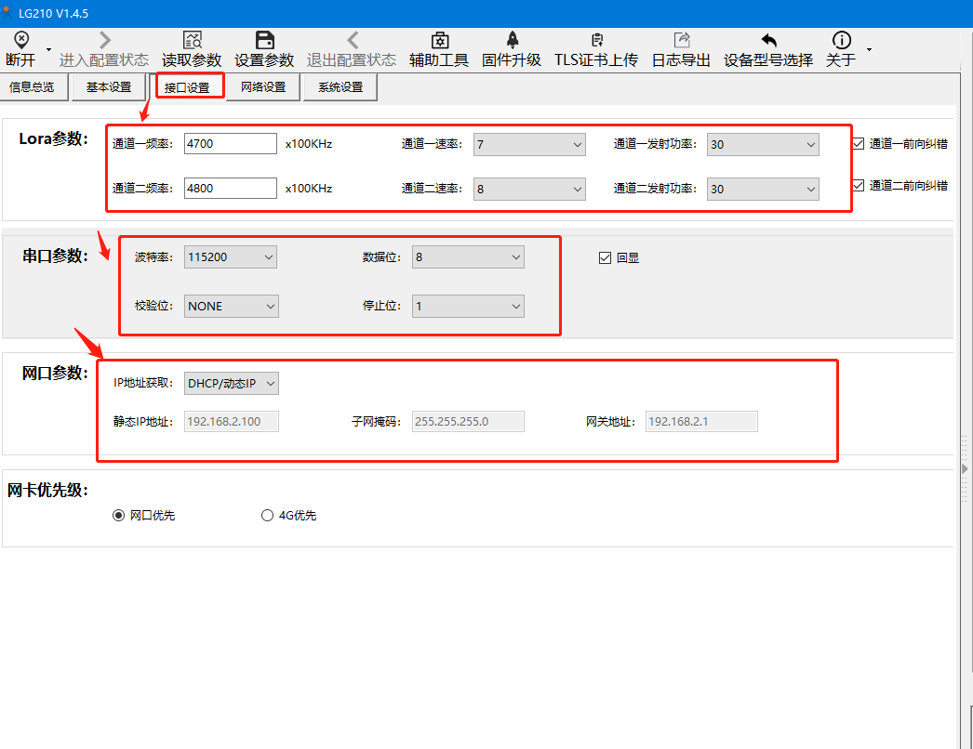
Task: Disable the 回显 echo checkbox
Action: click(x=606, y=258)
